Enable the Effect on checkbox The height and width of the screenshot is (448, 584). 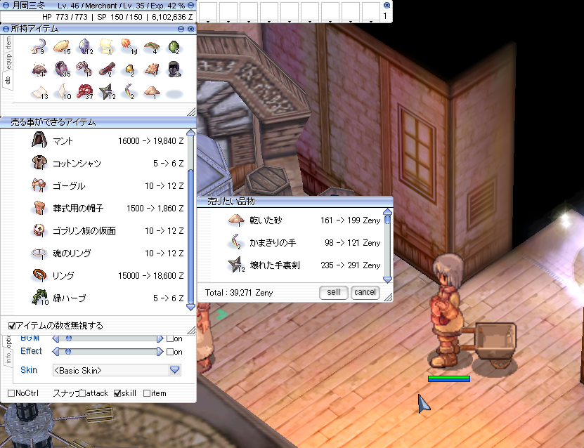(170, 352)
